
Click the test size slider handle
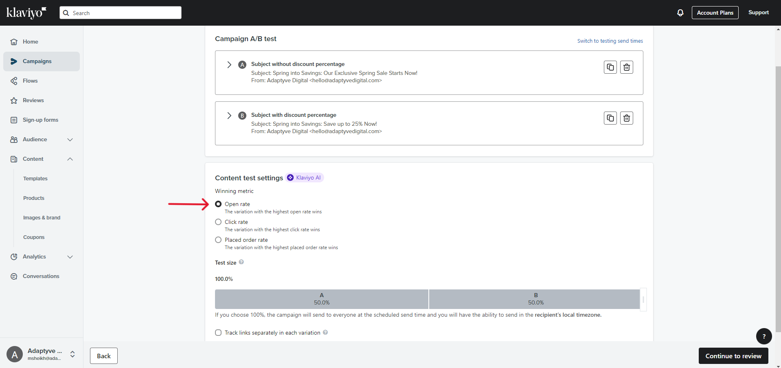coord(643,300)
